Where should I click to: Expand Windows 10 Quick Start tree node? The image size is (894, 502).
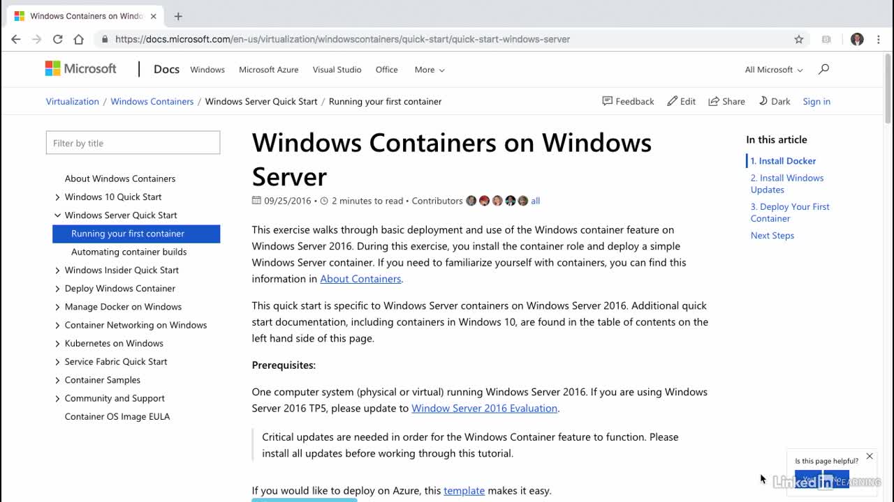coord(57,197)
